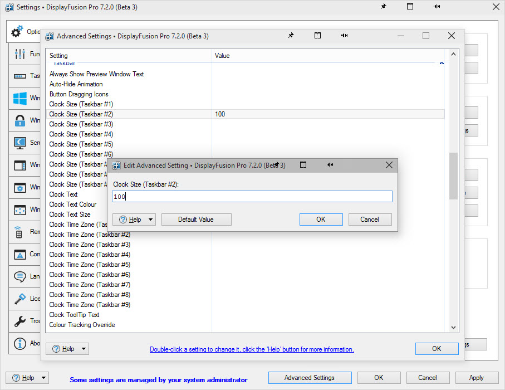
Task: Select the Windows logo sidebar icon
Action: pos(20,99)
